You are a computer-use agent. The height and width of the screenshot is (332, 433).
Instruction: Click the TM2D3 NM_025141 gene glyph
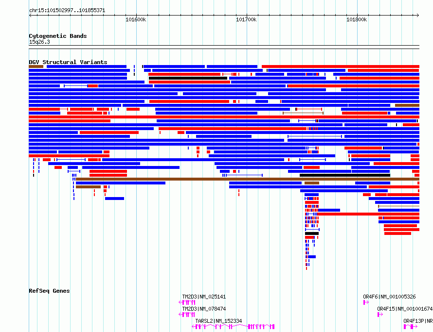click(187, 302)
